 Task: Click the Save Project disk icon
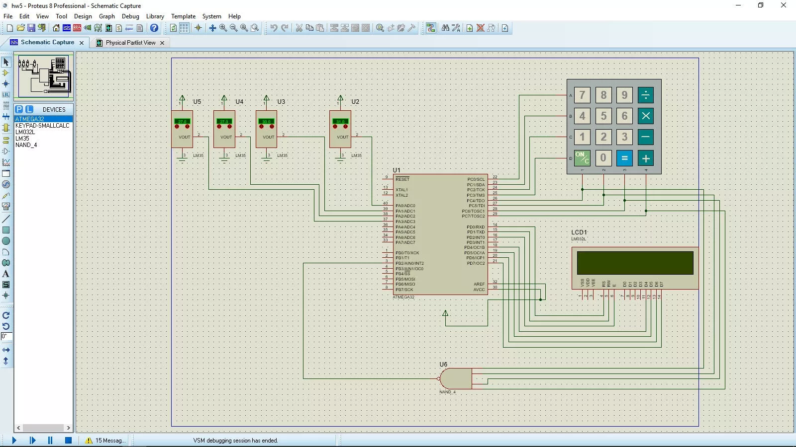tap(31, 28)
